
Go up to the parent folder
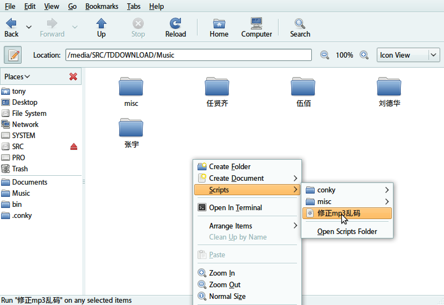(101, 27)
